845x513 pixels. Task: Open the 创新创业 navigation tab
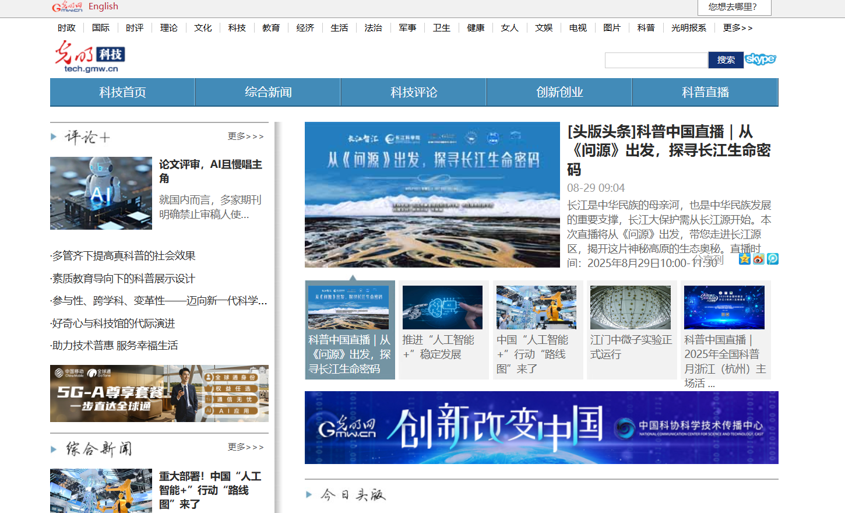(x=559, y=92)
